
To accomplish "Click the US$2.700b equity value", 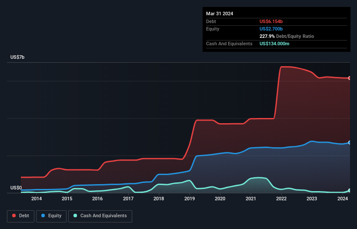I will click(x=271, y=29).
